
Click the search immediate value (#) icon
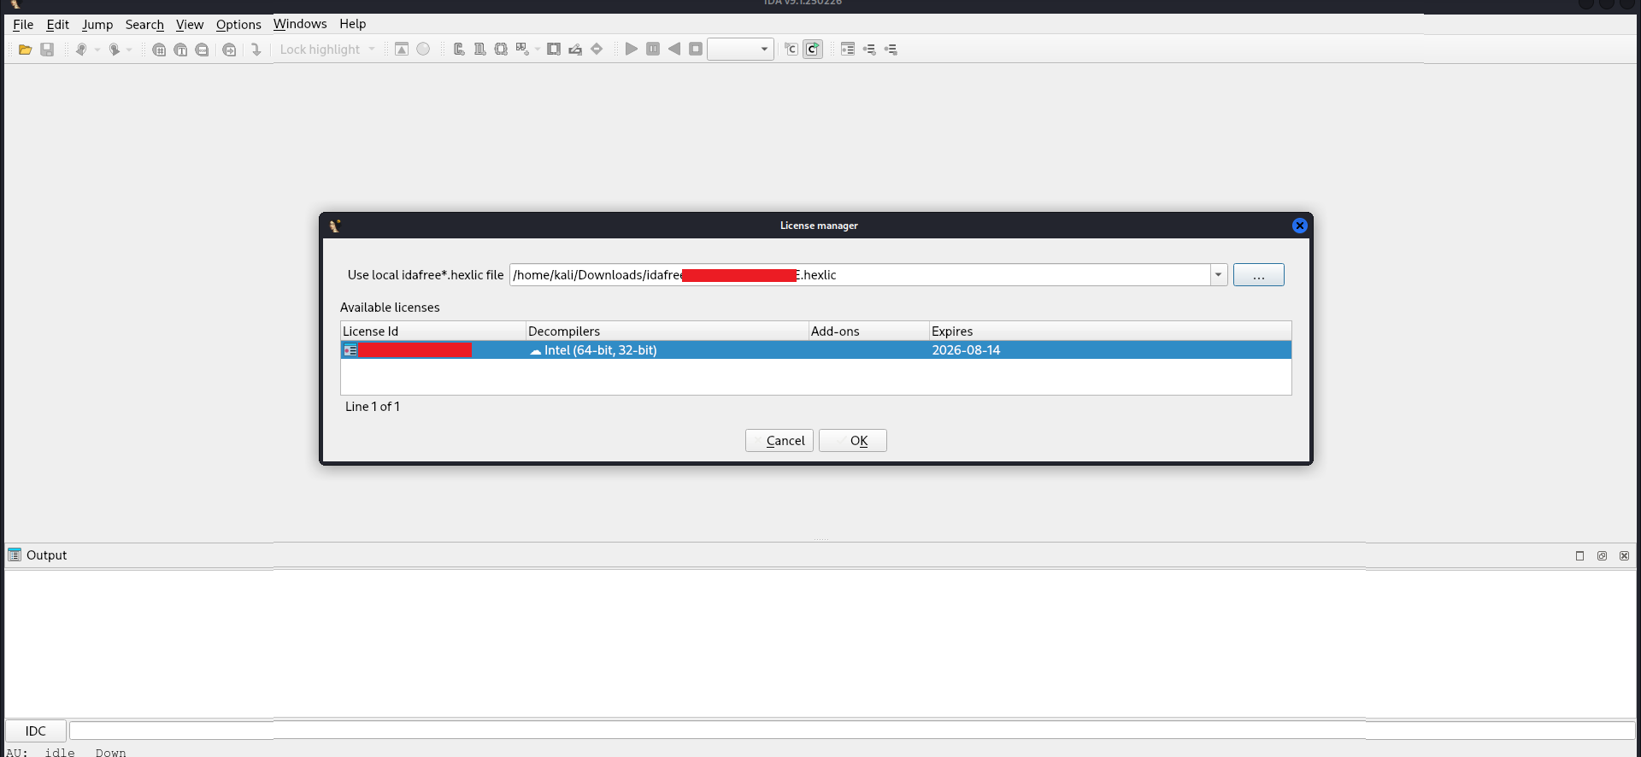coord(159,50)
